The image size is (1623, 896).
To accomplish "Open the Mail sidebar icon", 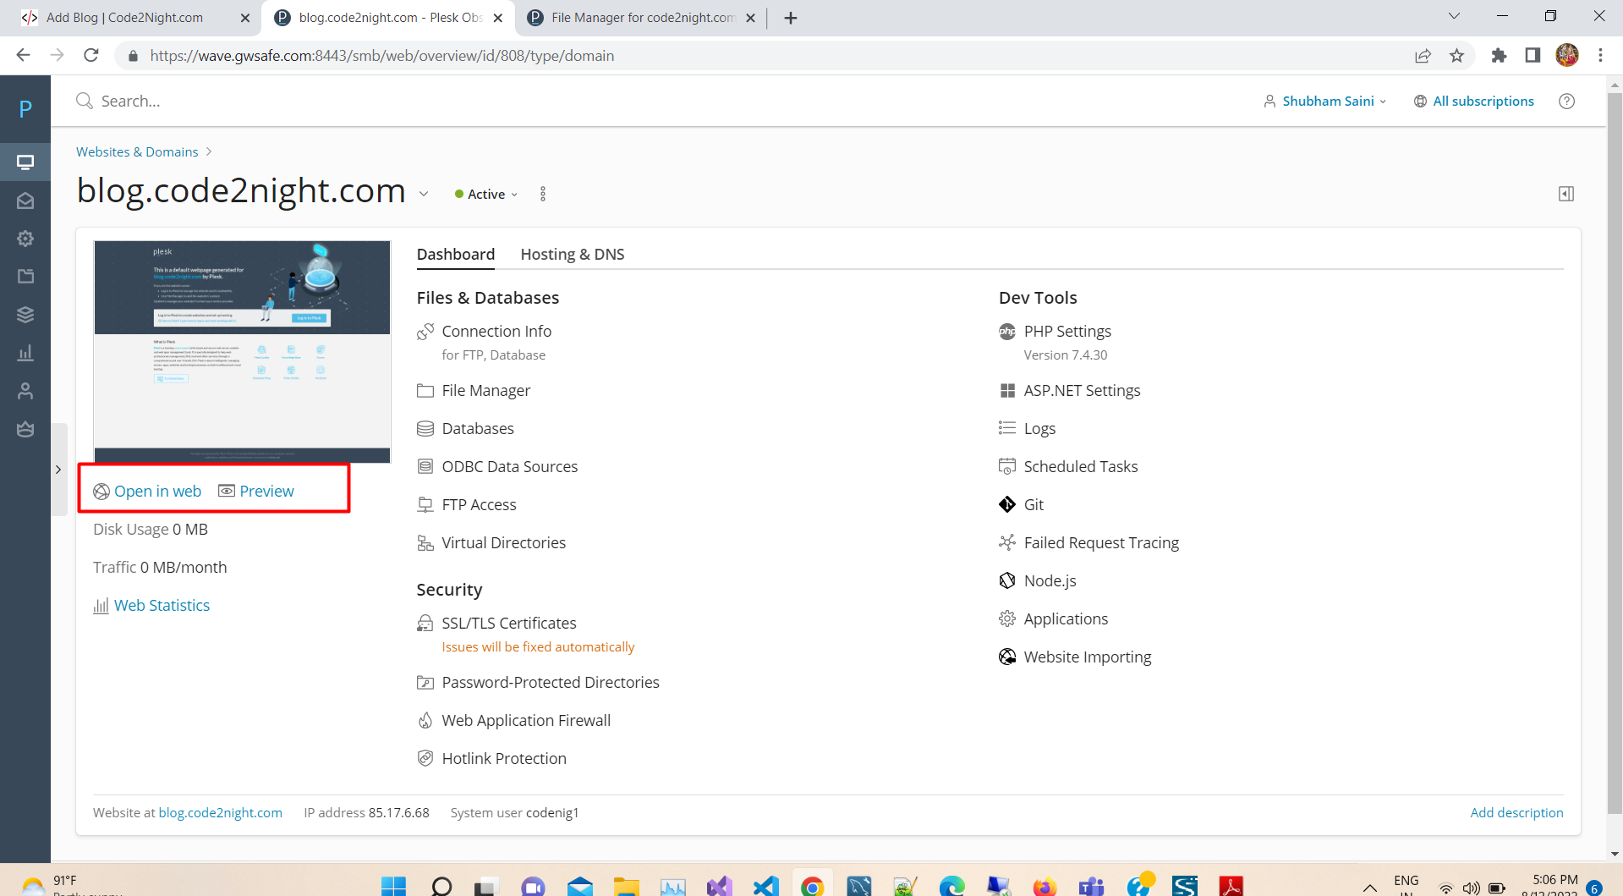I will point(25,201).
